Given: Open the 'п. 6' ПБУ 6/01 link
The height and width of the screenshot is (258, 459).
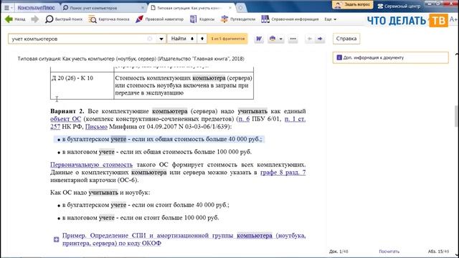Looking at the screenshot, I should (244, 119).
